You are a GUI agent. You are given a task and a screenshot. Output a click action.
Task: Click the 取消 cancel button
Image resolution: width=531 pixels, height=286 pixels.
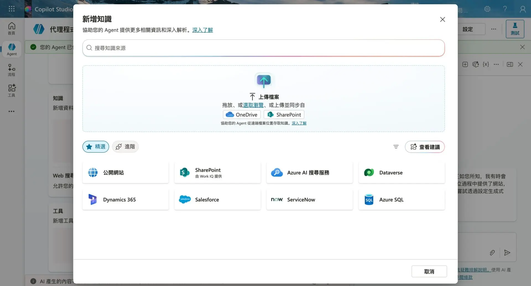point(429,271)
